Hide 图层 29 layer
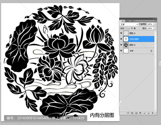 click(121, 33)
